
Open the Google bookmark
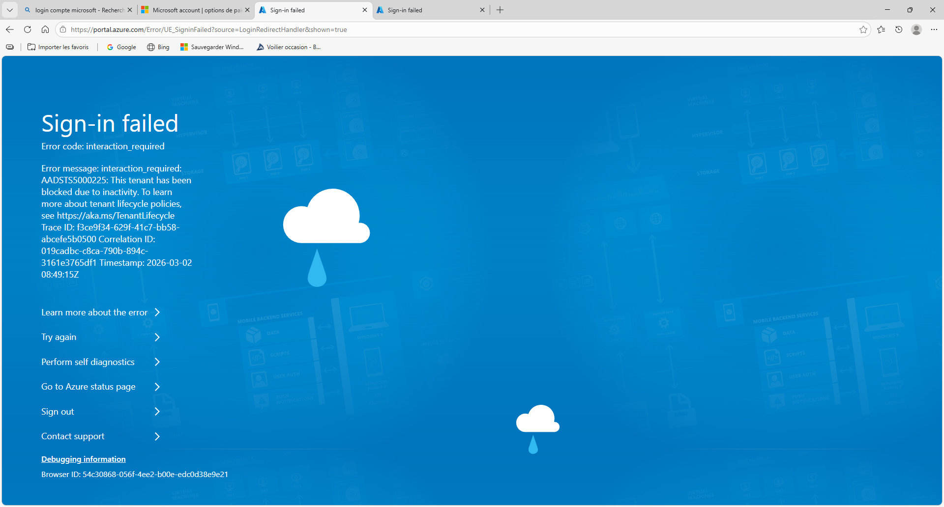[121, 47]
